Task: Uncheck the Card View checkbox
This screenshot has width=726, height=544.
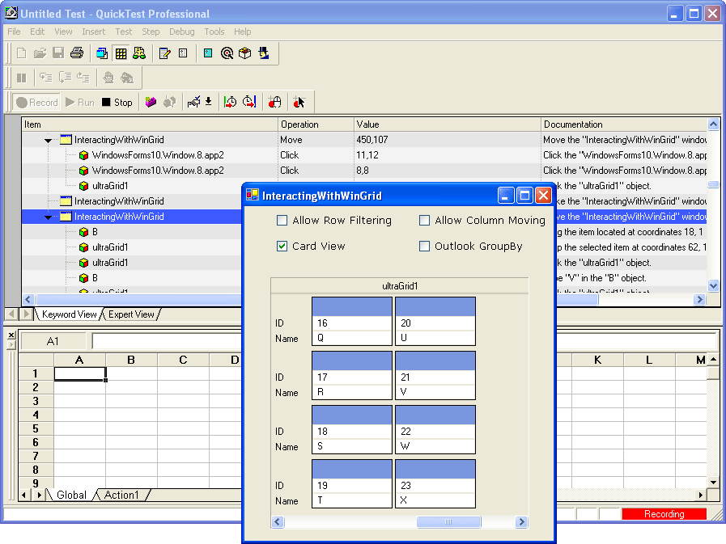Action: (x=282, y=246)
